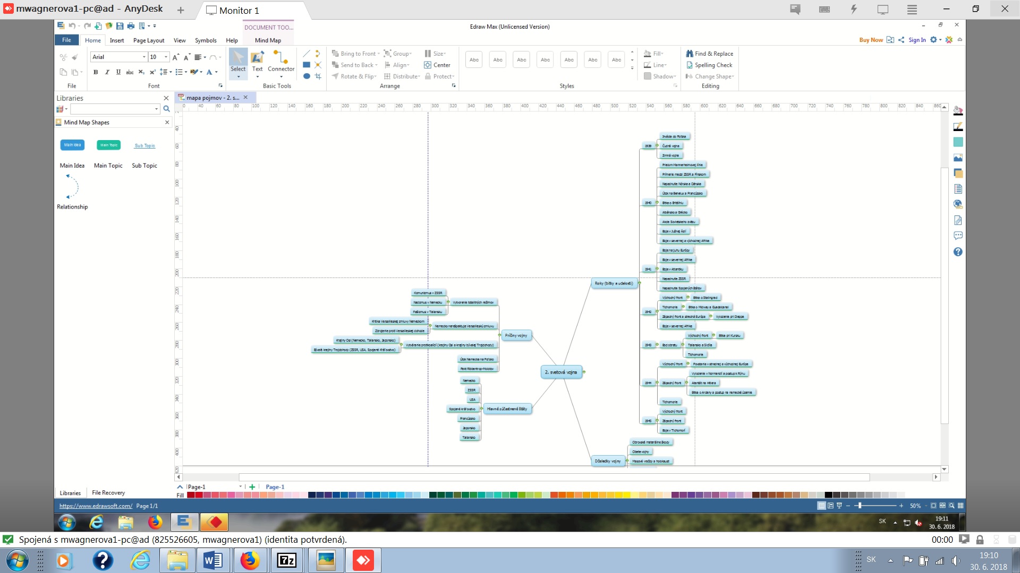Open the hyperlink globe icon in right sidebar

(958, 204)
